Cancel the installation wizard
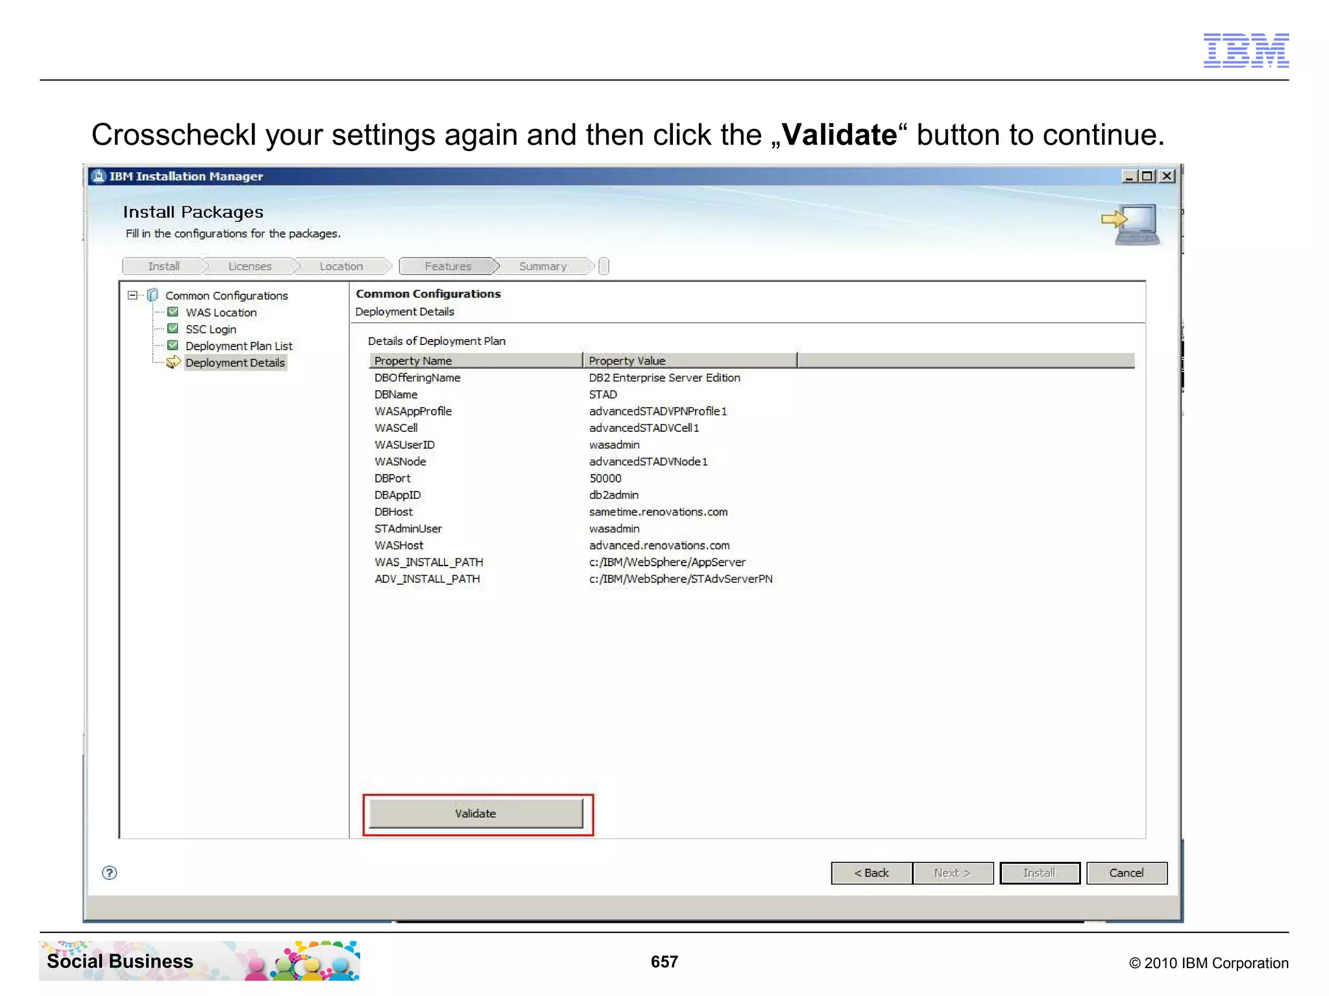The image size is (1329, 996). pyautogui.click(x=1127, y=873)
